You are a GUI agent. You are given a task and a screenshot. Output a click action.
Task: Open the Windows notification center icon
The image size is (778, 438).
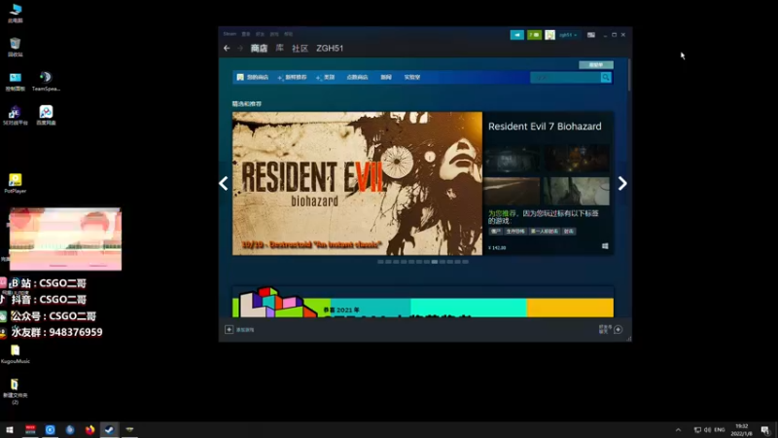click(765, 430)
